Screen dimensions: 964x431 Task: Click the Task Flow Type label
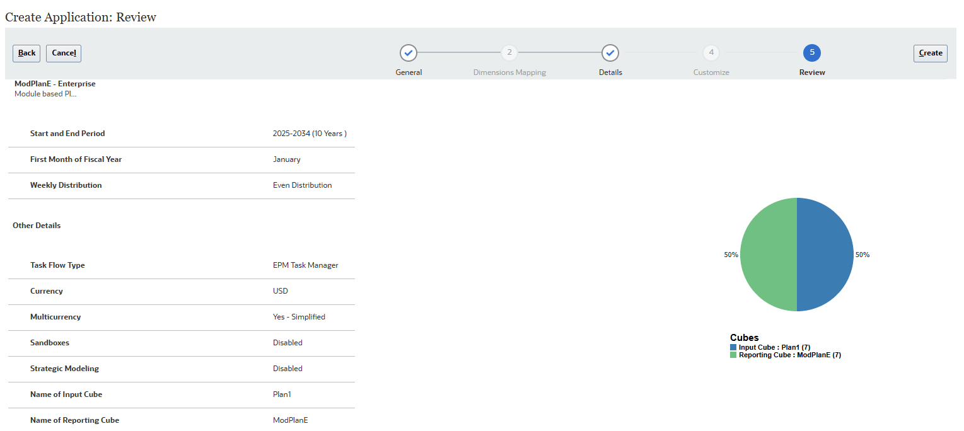(57, 265)
